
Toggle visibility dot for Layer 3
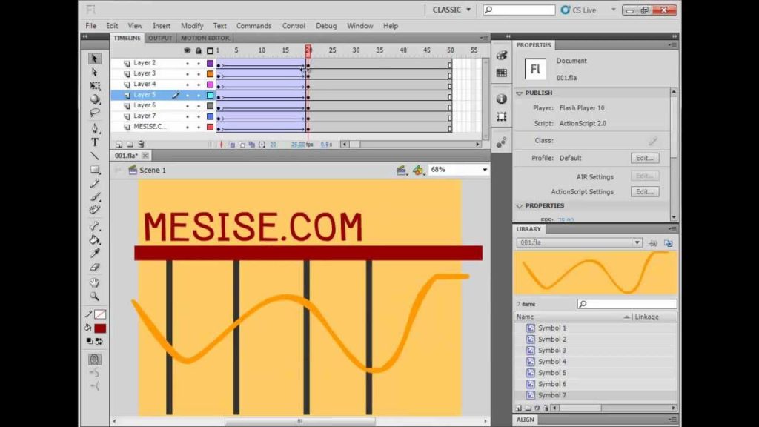(188, 74)
